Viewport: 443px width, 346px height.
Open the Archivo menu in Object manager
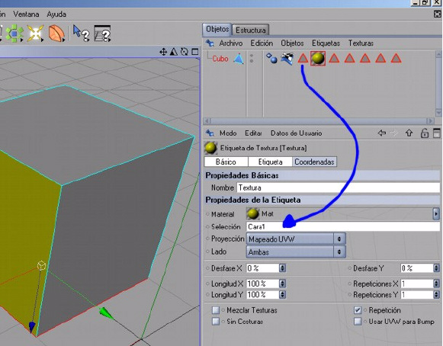(231, 43)
